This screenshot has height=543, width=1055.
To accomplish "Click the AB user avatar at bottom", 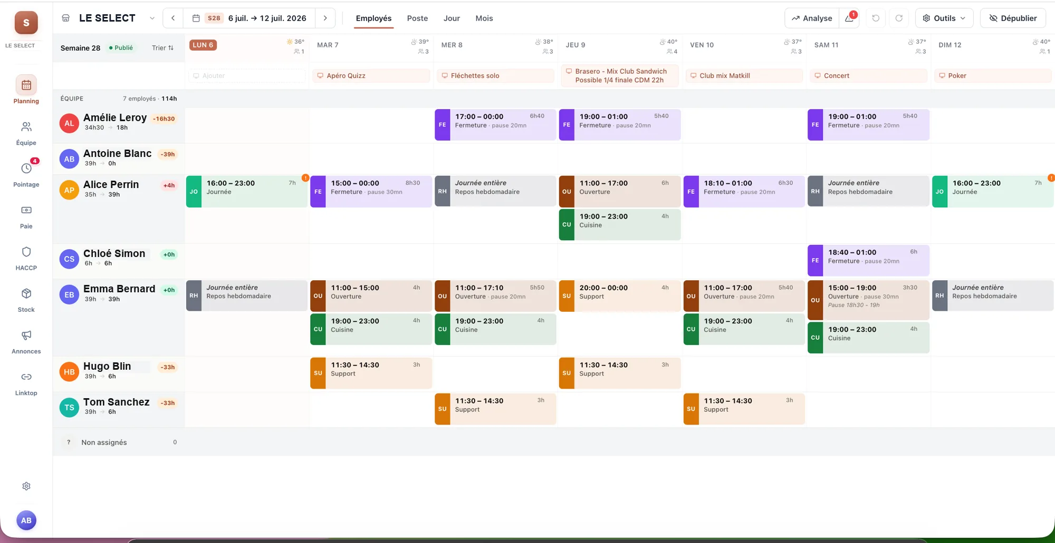I will pyautogui.click(x=26, y=520).
